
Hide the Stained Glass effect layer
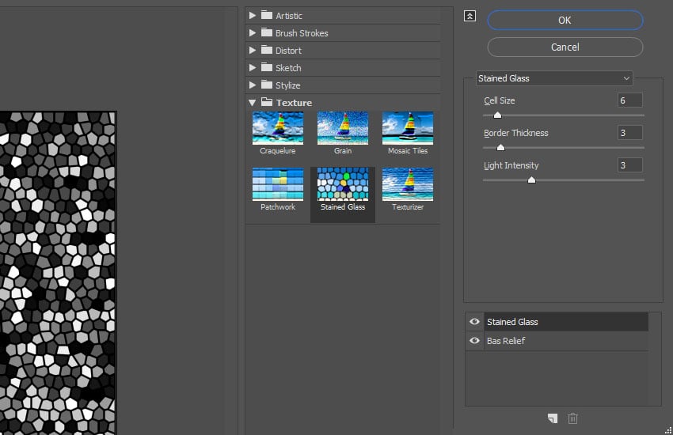click(x=474, y=322)
